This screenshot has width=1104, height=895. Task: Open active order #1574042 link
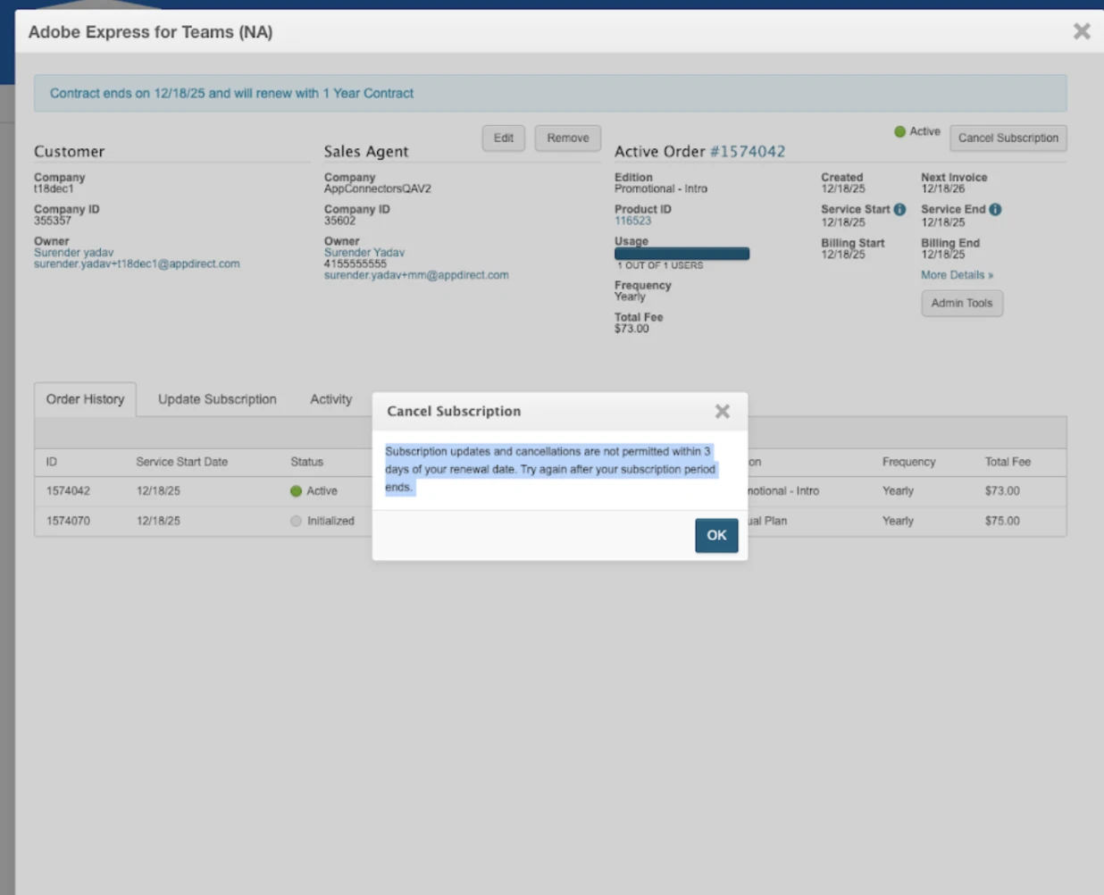click(748, 152)
